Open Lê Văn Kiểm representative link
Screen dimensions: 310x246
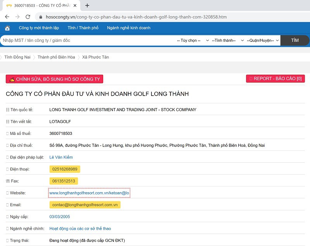tap(61, 157)
